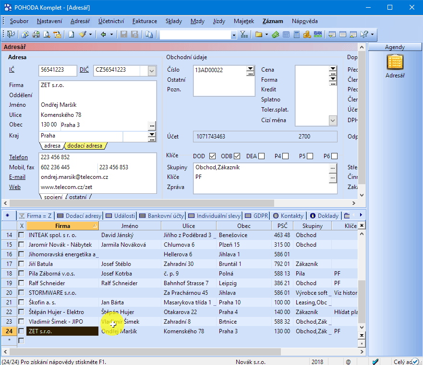Open the Sklady menu
This screenshot has width=423, height=365.
point(174,21)
